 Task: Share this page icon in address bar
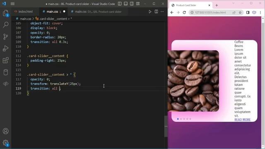(x=234, y=12)
